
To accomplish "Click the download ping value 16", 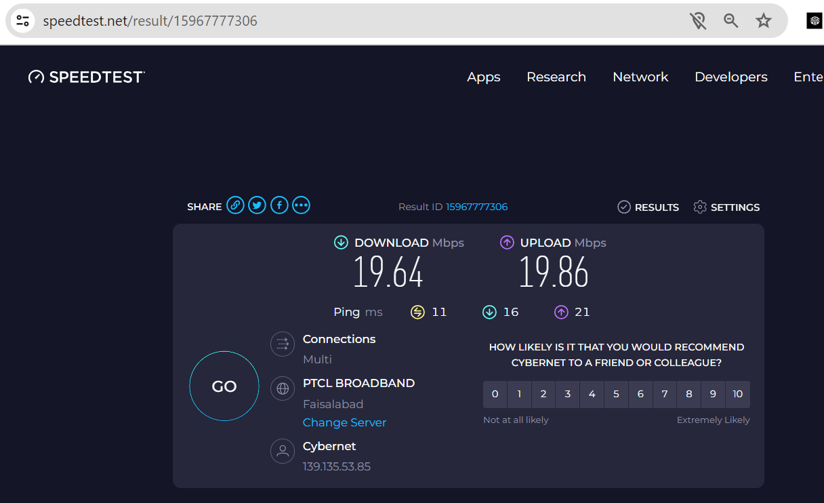I will (511, 312).
